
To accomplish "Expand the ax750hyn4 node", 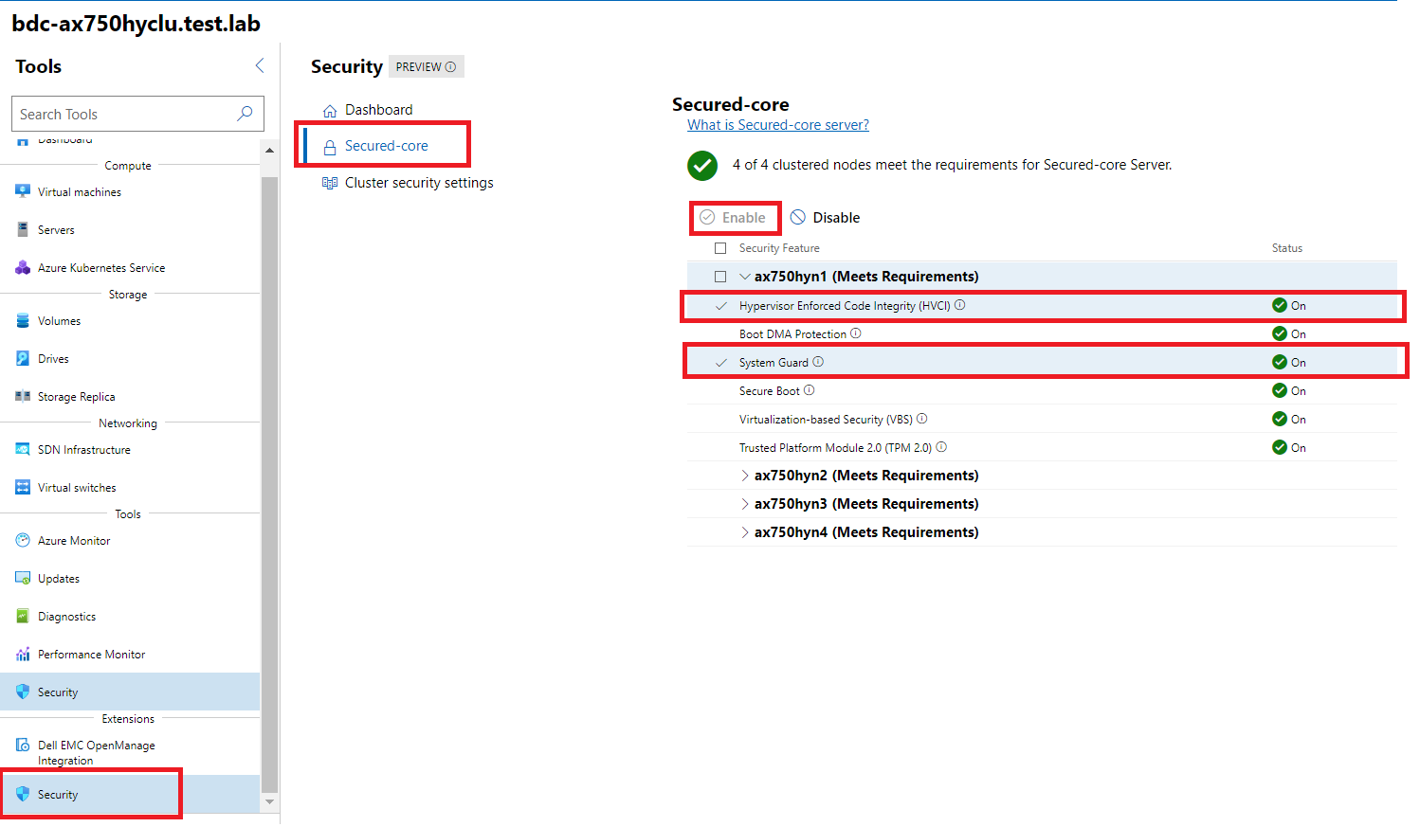I will [x=745, y=532].
